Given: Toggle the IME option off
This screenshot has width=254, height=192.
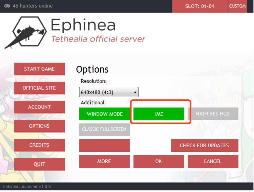Looking at the screenshot, I should pos(159,114).
